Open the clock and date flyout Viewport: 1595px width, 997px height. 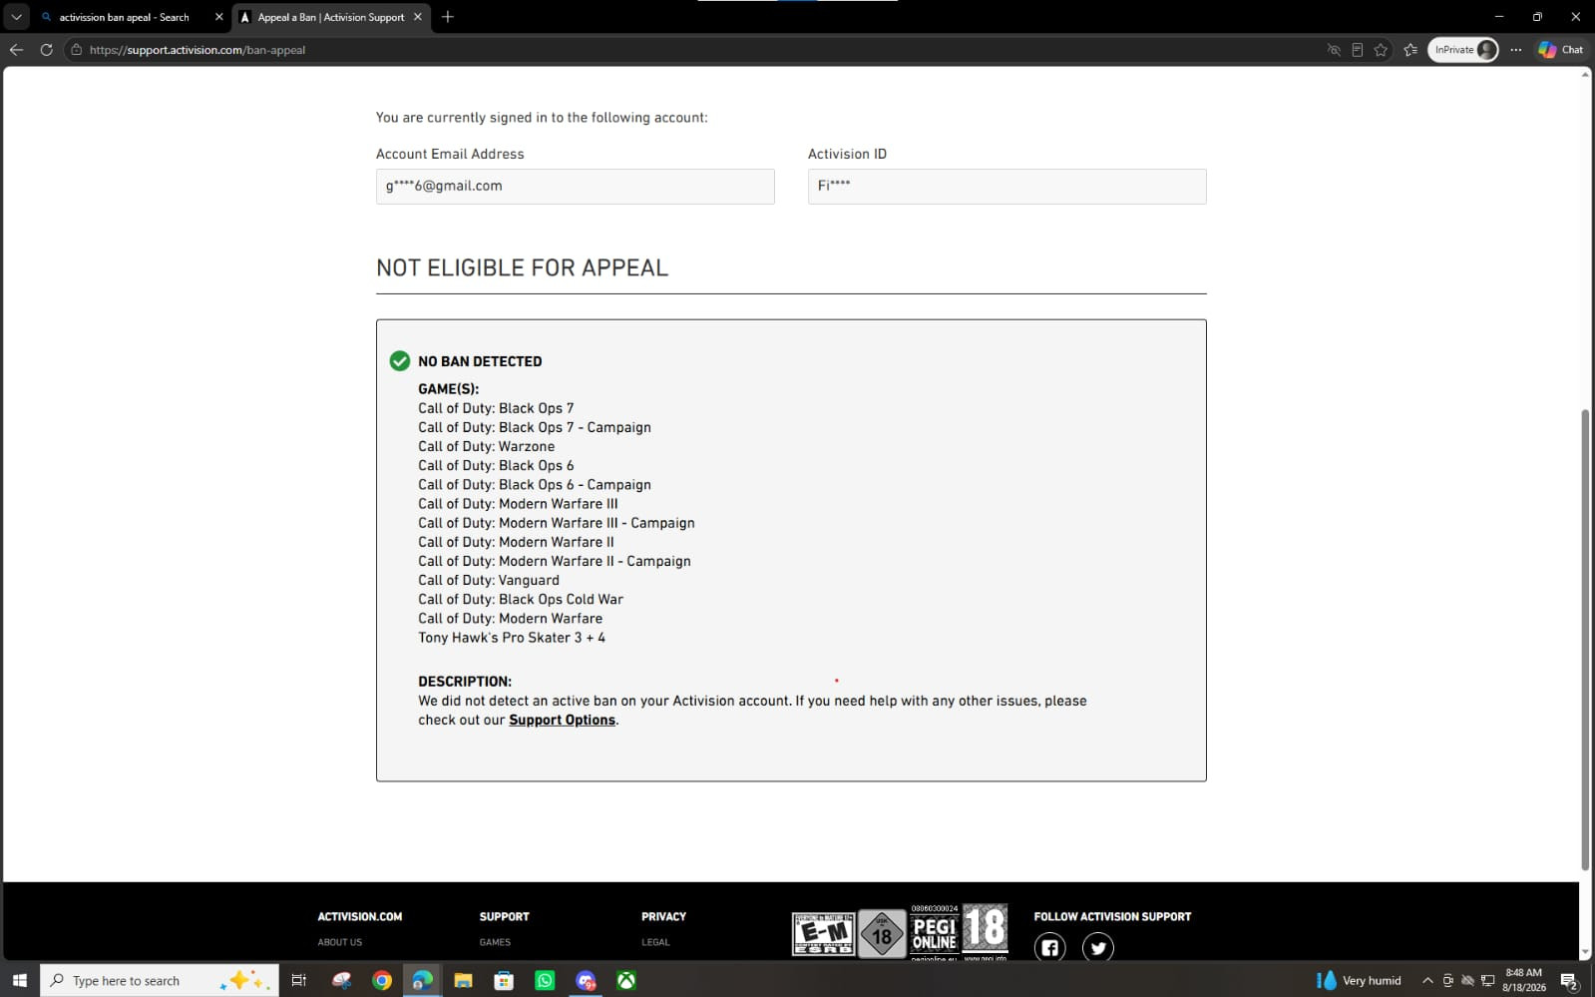click(1523, 980)
